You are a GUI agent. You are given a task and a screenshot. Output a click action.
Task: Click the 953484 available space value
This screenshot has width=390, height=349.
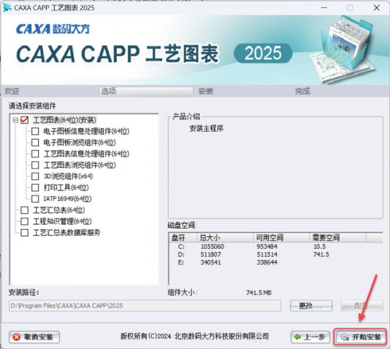pos(267,246)
